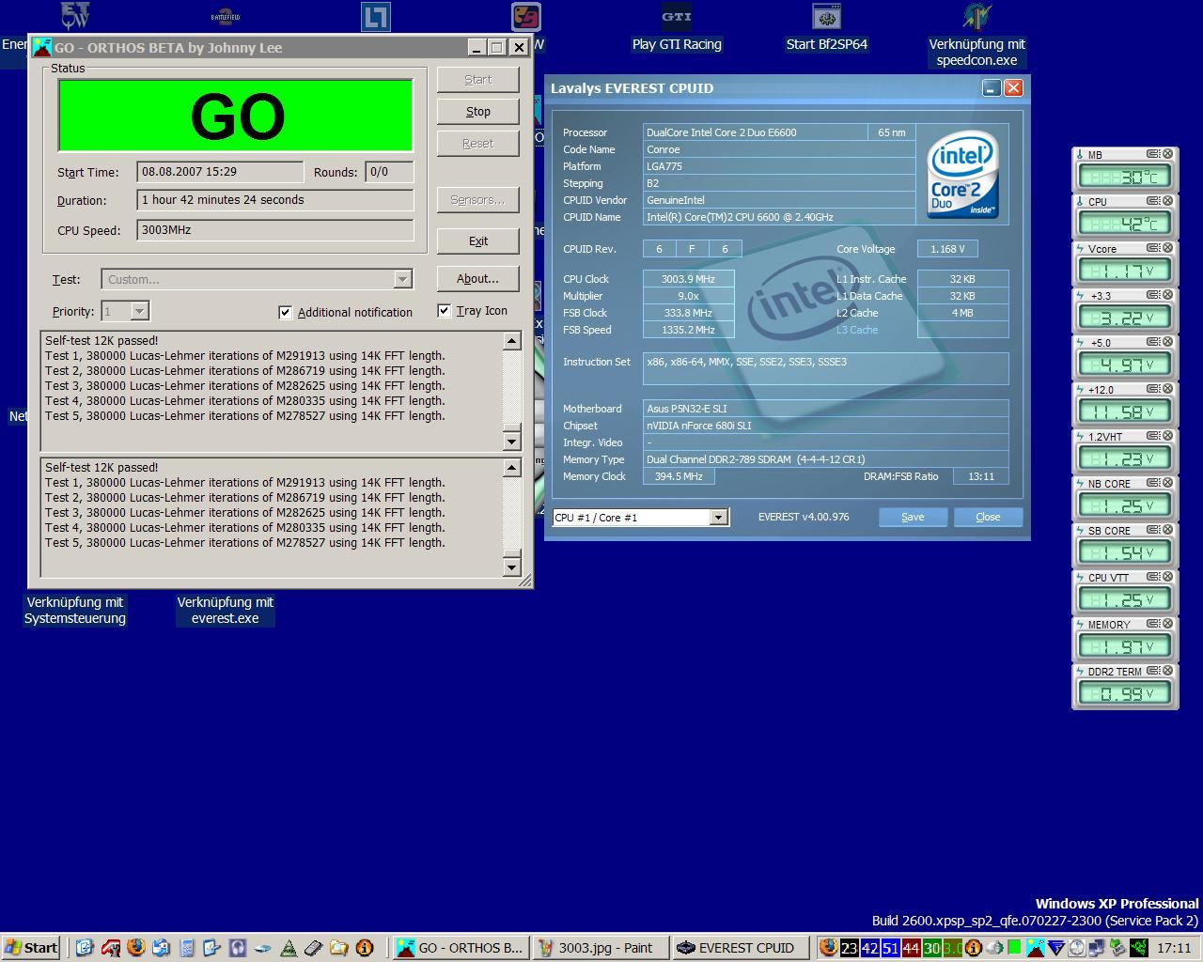Viewport: 1203px width, 962px height.
Task: Select the Start Bf2SP64 desktop icon
Action: tap(826, 27)
